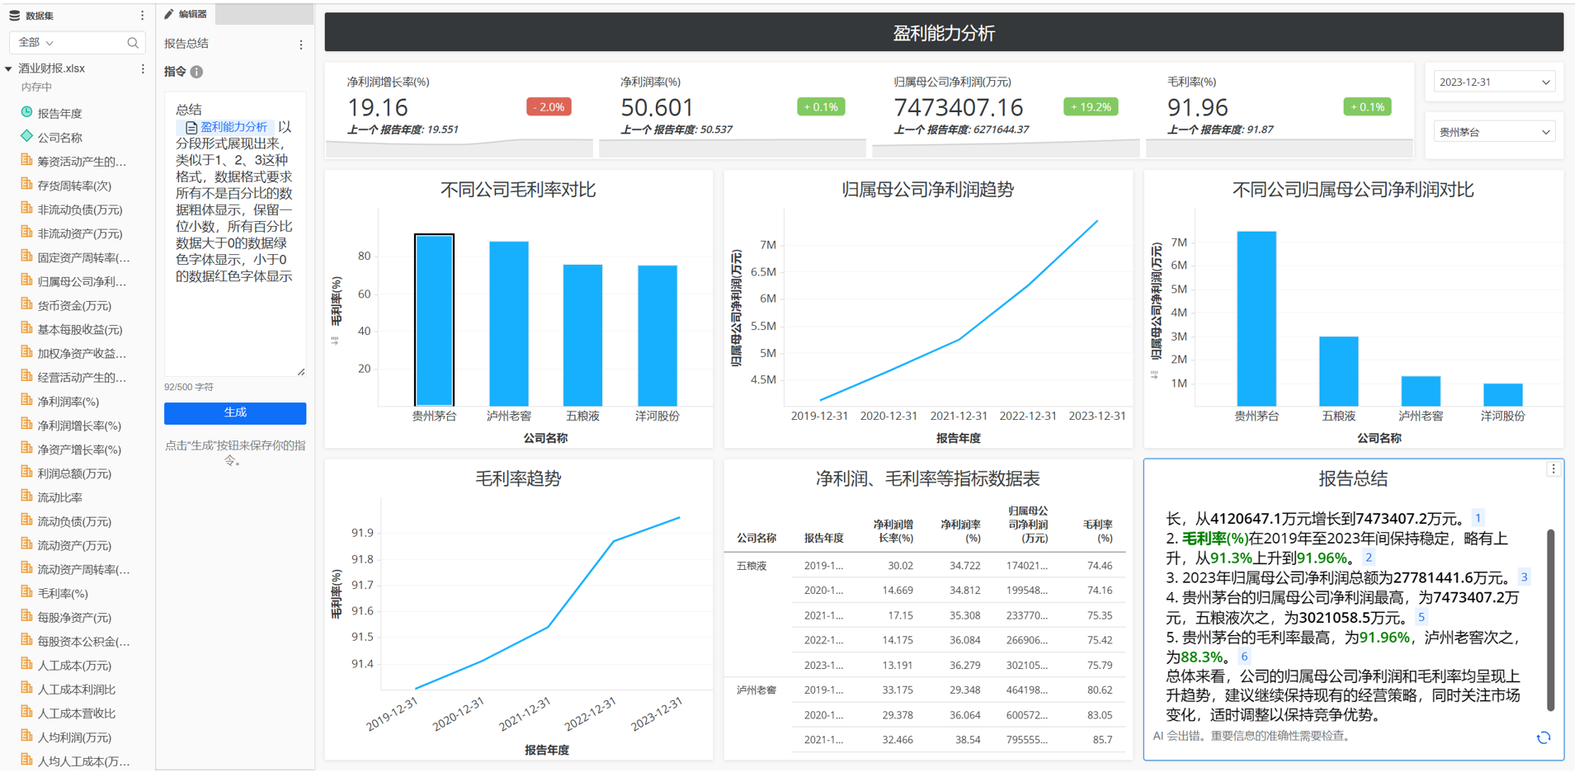Click the dataset search magnifier icon
The height and width of the screenshot is (777, 1579).
click(133, 43)
